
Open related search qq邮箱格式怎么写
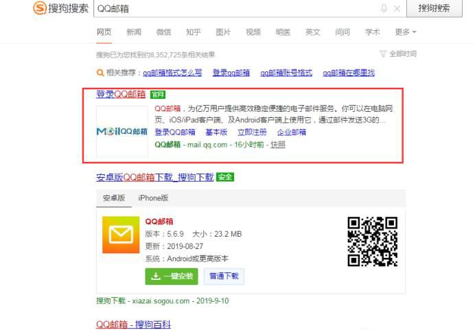click(172, 73)
